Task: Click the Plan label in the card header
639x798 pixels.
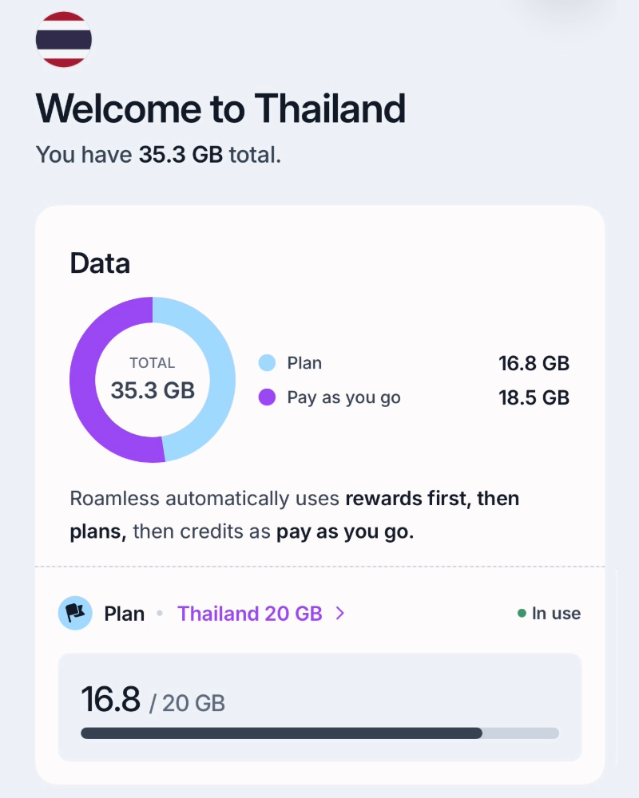Action: coord(123,614)
